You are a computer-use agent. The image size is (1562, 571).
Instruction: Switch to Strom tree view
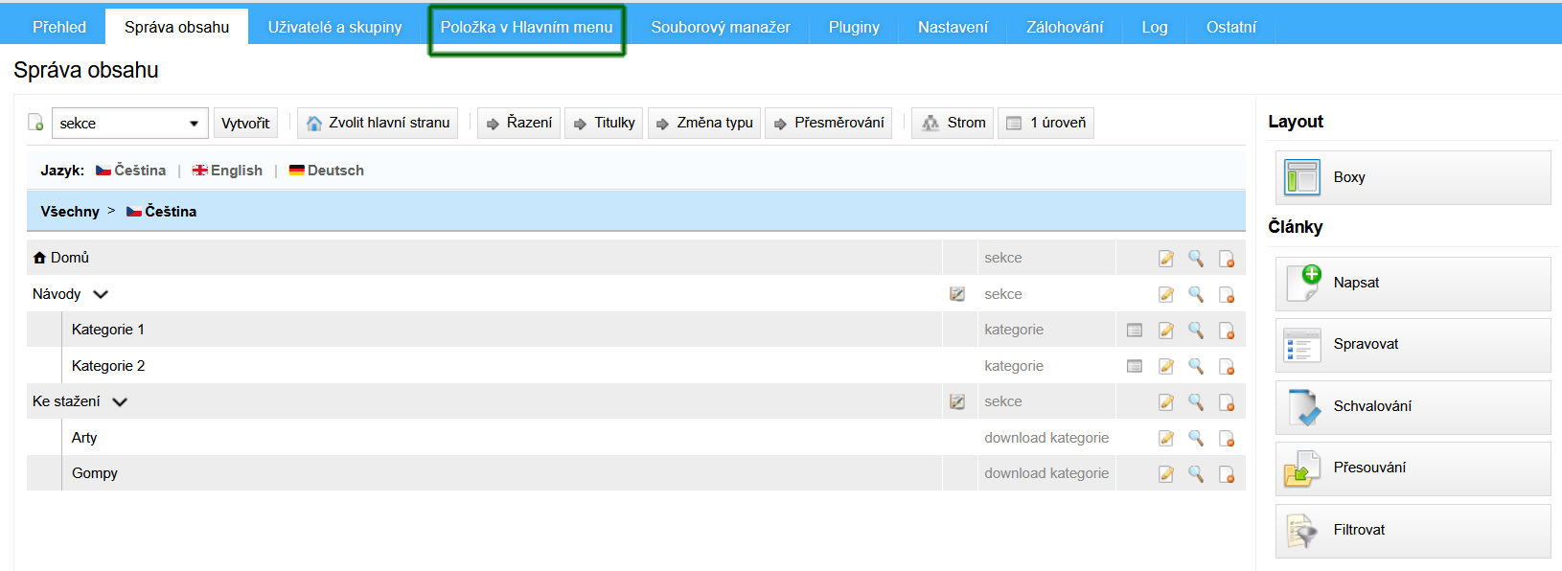coord(953,123)
